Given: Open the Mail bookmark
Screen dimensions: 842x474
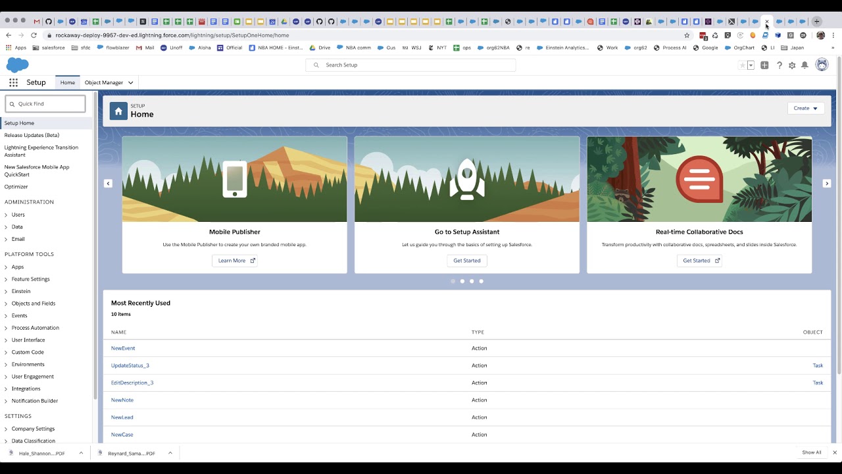Looking at the screenshot, I should (145, 47).
